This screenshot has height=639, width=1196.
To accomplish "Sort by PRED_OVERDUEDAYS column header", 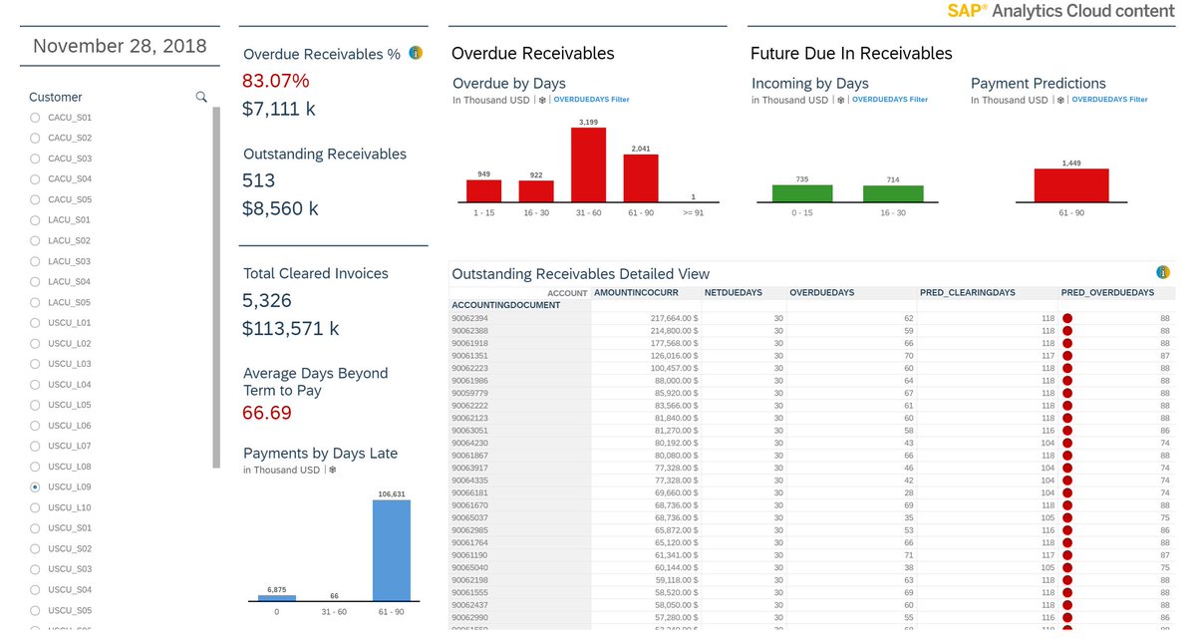I will [x=1107, y=293].
